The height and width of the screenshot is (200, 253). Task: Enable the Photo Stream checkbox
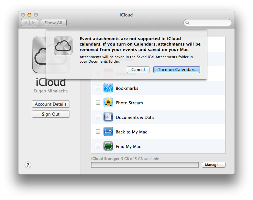[x=98, y=102]
